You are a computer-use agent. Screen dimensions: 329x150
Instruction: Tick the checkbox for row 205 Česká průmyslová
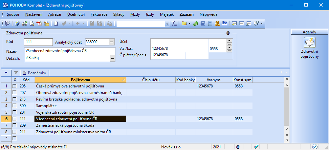point(14,86)
